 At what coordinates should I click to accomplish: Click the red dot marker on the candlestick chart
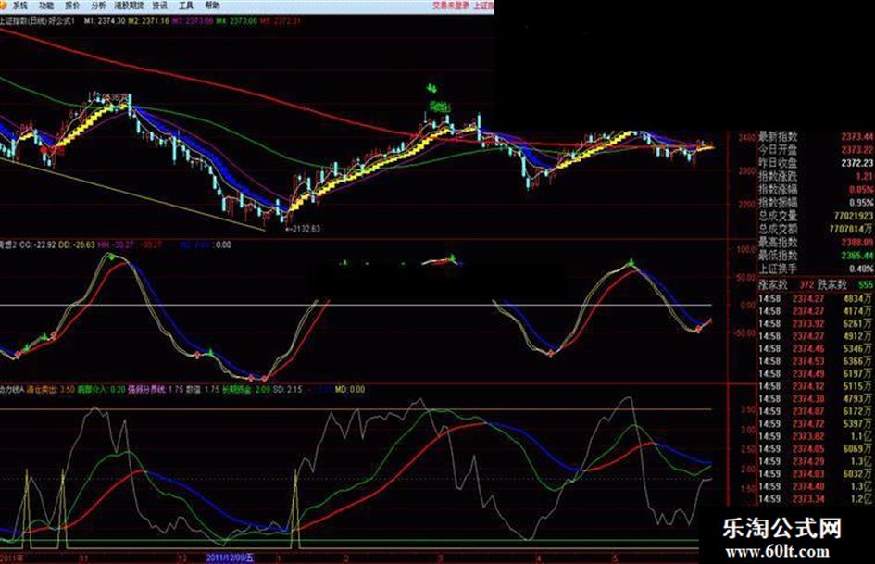[x=44, y=149]
